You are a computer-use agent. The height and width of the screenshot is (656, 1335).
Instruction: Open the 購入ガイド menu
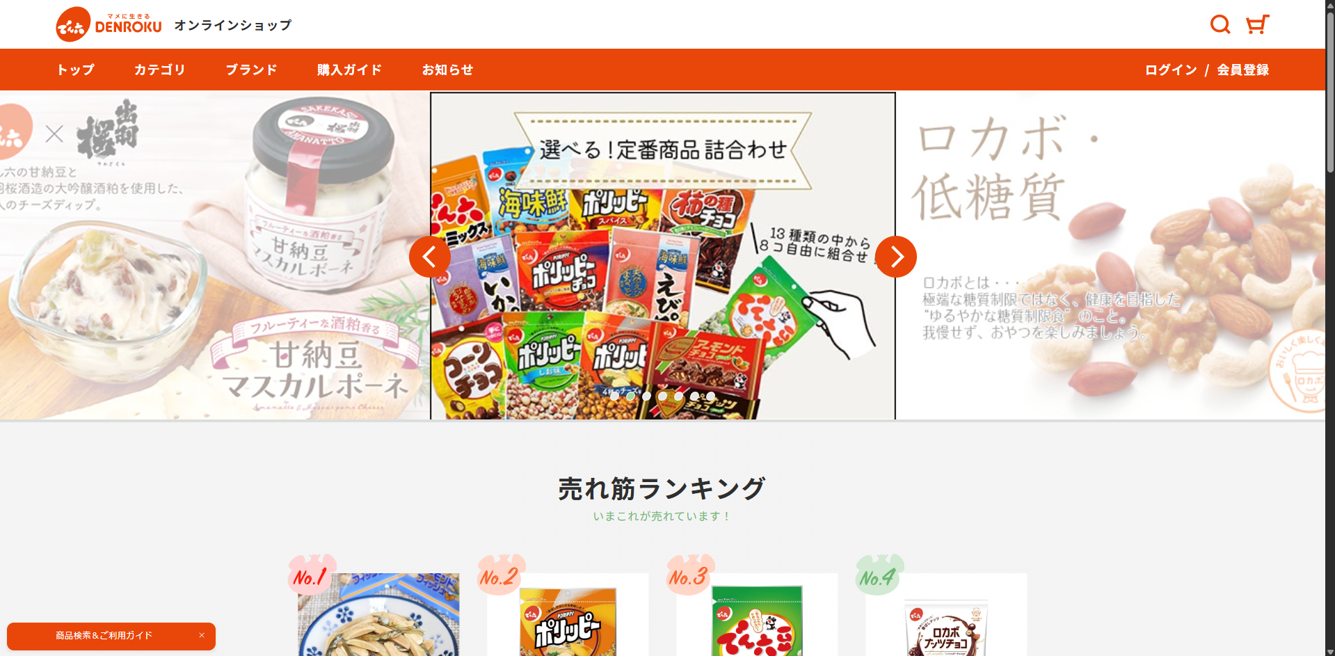pyautogui.click(x=350, y=70)
